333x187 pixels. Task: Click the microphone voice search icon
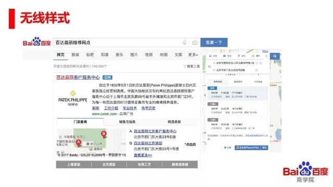pyautogui.click(x=184, y=43)
